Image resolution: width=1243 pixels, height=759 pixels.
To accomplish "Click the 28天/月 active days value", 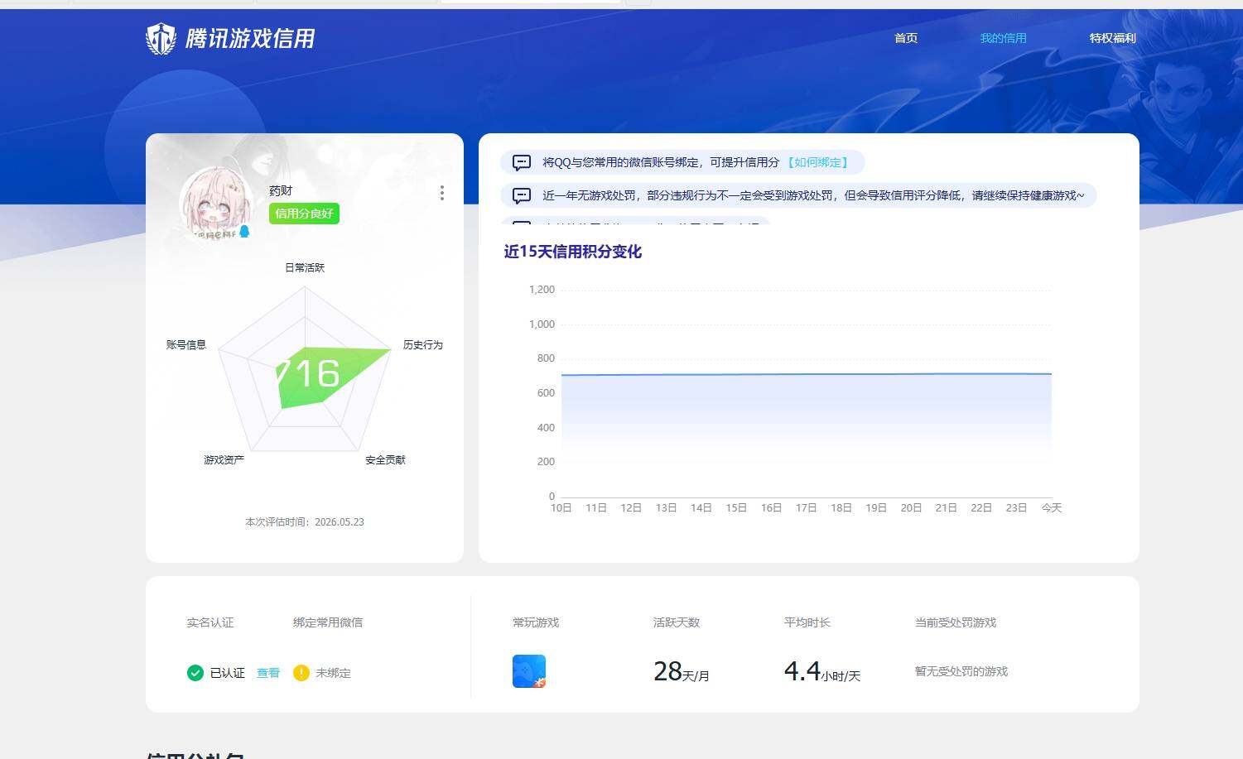I will point(682,671).
